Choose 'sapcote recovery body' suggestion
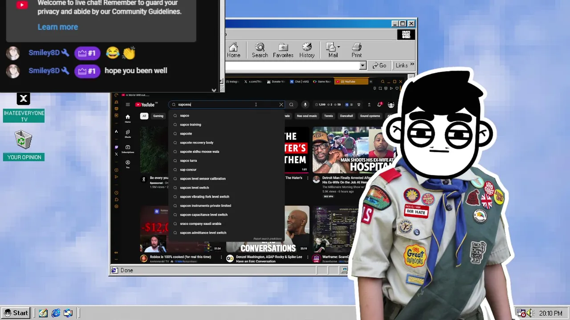 [x=226, y=143]
